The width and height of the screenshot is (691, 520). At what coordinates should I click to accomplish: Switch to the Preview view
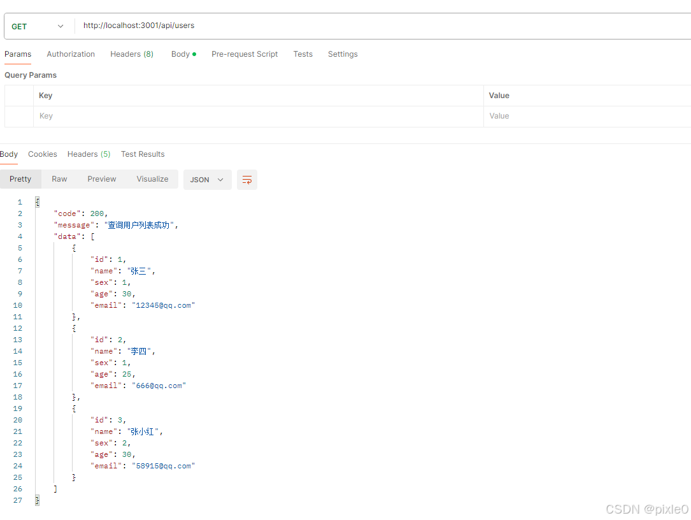[x=102, y=179]
